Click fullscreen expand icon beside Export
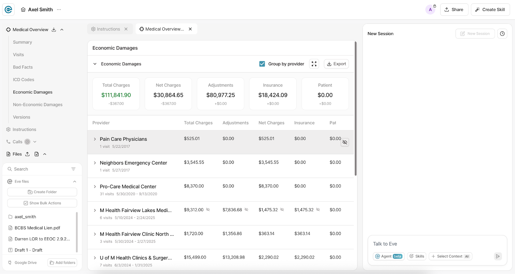This screenshot has width=515, height=274. click(x=314, y=64)
